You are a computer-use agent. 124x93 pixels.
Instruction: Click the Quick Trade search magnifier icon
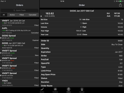click(14, 10)
